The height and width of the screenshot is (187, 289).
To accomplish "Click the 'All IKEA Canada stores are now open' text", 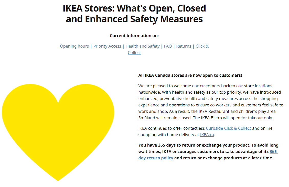I will [190, 75].
